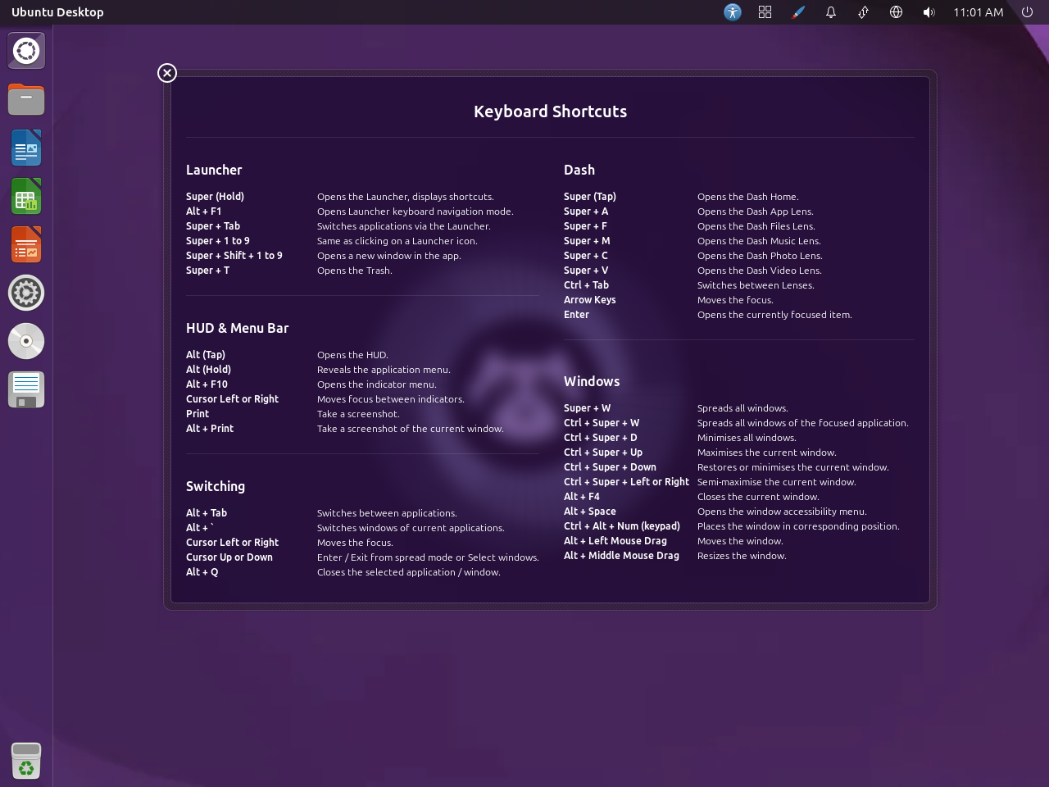
Task: Click the four-squares grid indicator
Action: (x=765, y=12)
